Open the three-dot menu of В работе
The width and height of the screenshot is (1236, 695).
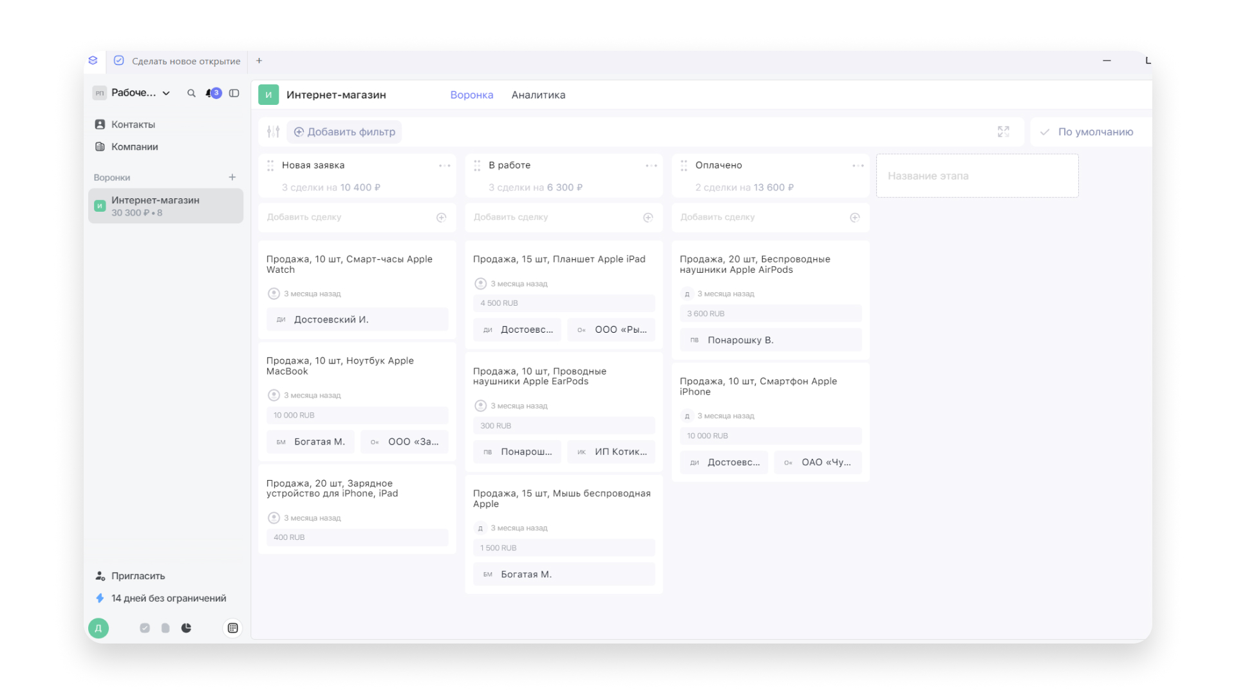(651, 165)
